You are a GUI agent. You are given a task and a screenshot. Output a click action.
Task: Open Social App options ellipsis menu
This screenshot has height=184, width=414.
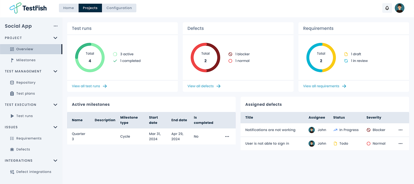(x=56, y=26)
